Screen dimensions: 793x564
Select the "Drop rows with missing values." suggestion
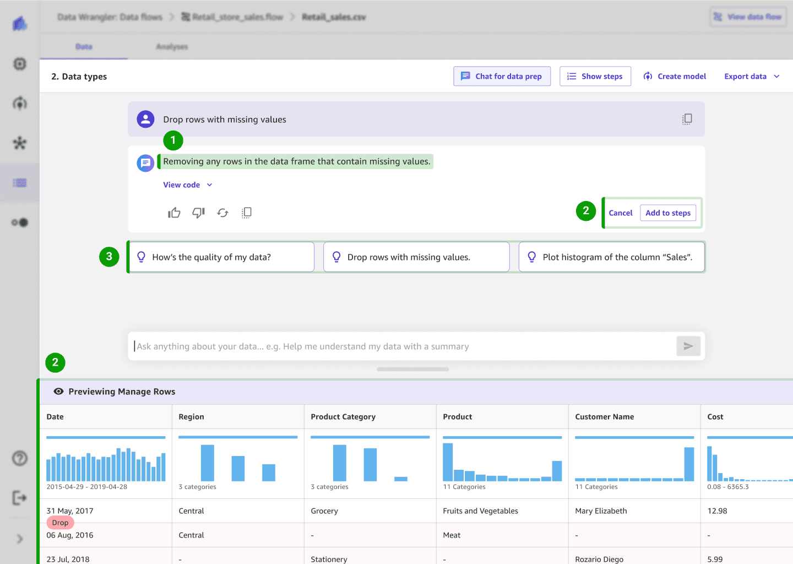(416, 257)
